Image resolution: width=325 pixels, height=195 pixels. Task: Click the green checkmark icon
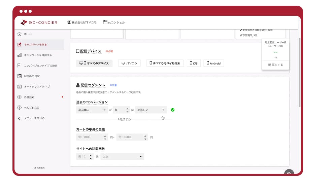173,110
